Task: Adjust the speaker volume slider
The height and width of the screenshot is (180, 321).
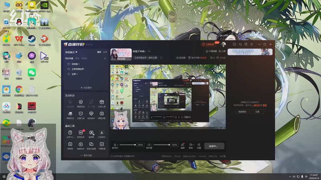Action: 162,145
